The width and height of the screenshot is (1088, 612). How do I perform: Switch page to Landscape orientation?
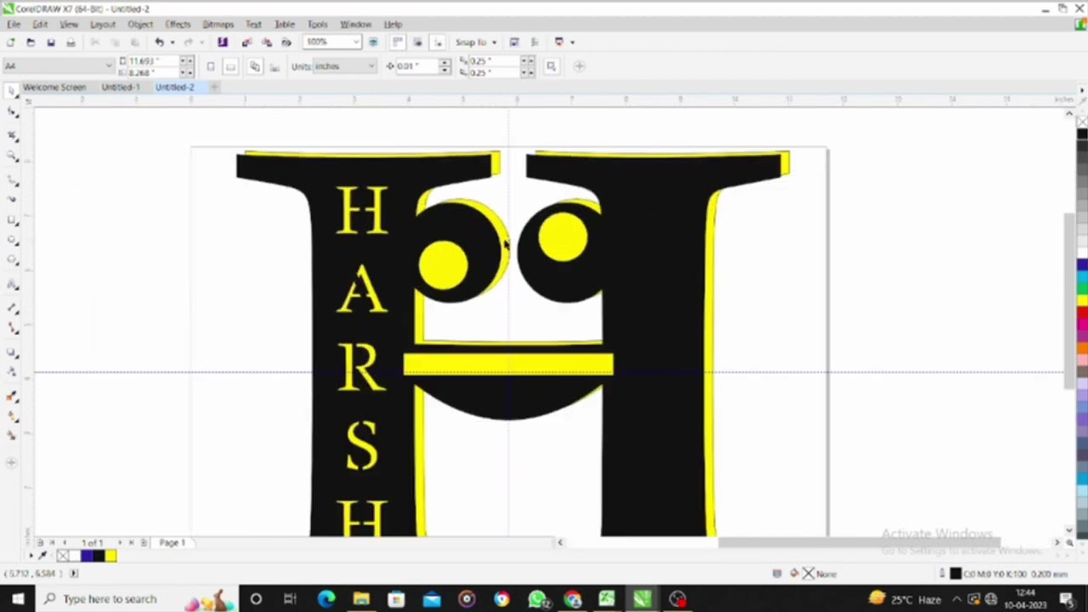point(230,66)
